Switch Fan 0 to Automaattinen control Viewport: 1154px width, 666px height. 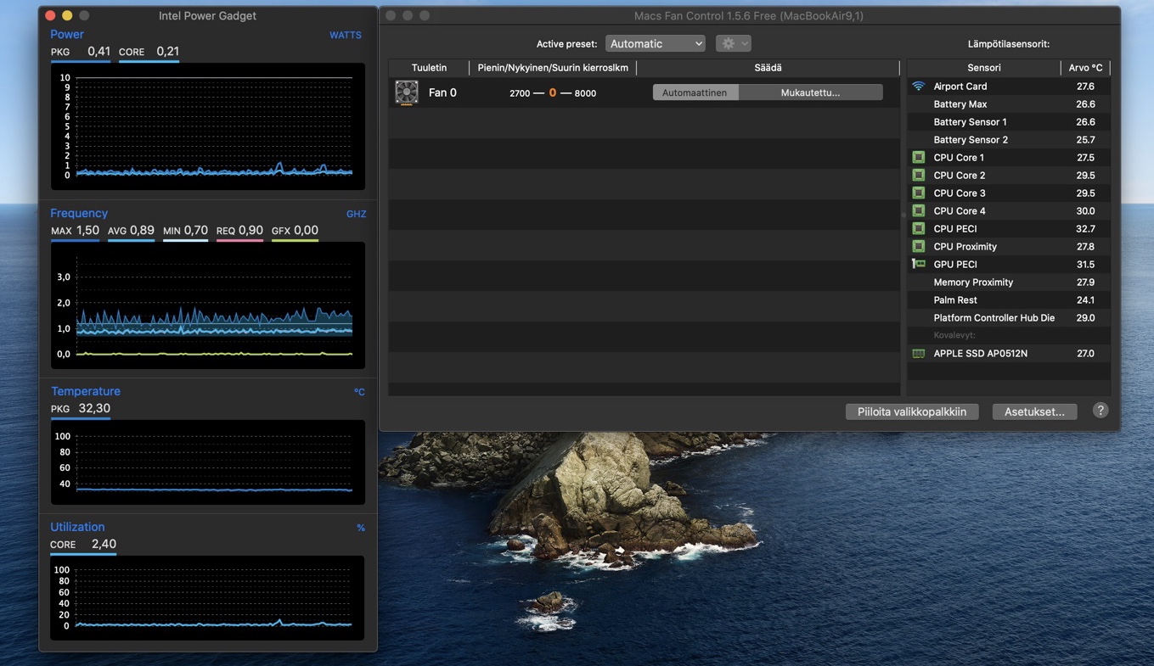pyautogui.click(x=695, y=92)
